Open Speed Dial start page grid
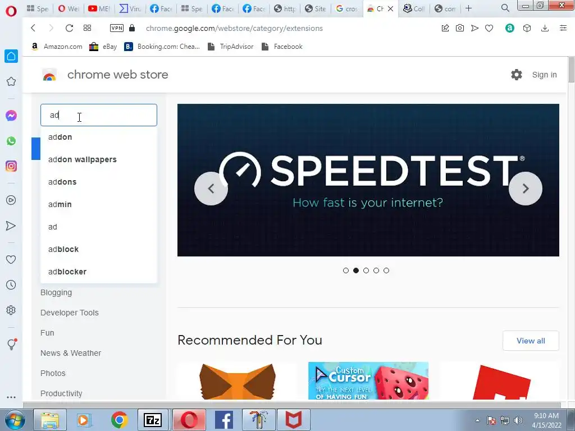This screenshot has width=575, height=431. (87, 28)
